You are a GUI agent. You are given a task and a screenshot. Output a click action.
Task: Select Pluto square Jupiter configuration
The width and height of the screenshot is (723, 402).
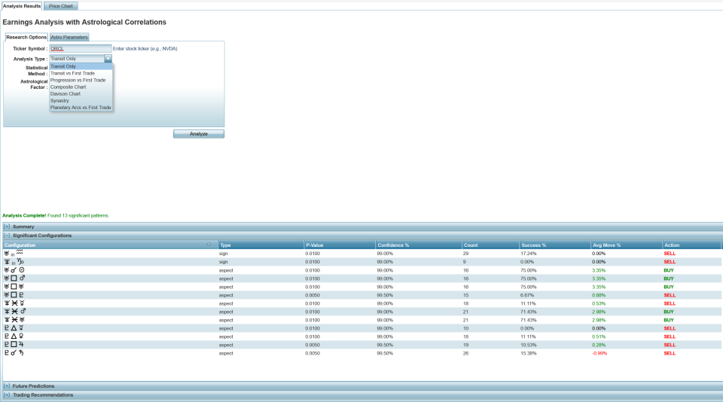[361, 345]
